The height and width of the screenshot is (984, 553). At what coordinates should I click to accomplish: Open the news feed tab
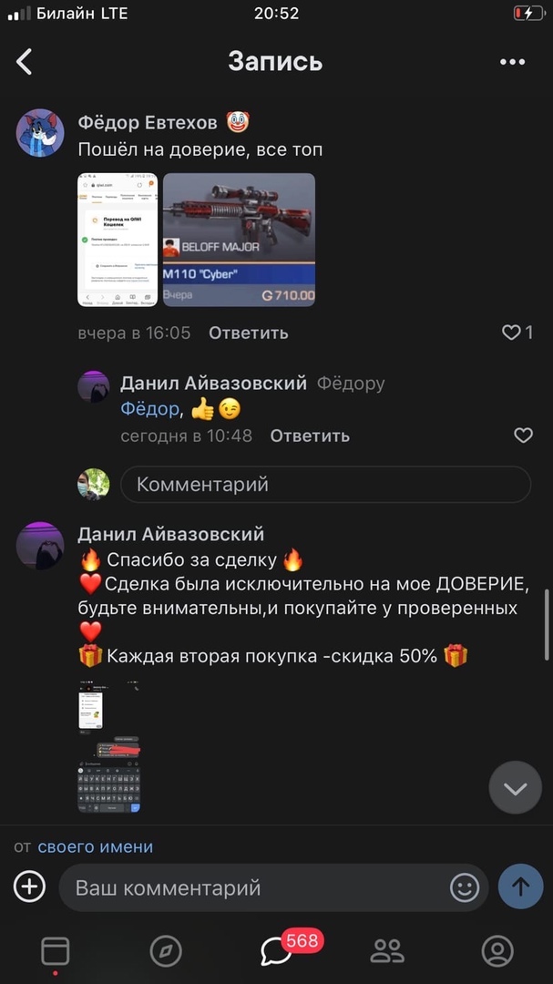click(56, 951)
